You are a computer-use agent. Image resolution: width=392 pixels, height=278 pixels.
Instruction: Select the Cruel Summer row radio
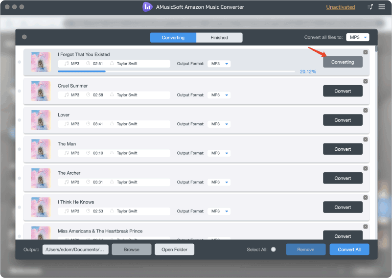[x=19, y=91]
